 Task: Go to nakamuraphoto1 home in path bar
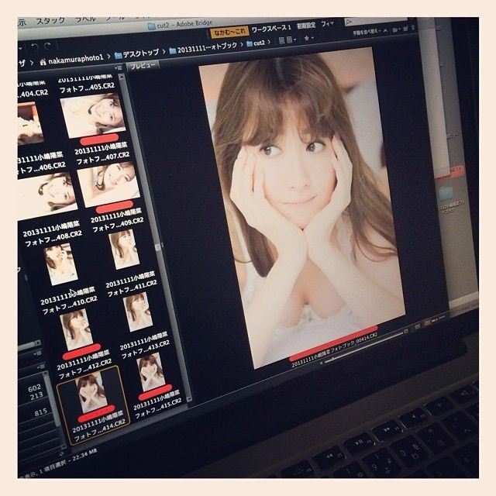(72, 60)
